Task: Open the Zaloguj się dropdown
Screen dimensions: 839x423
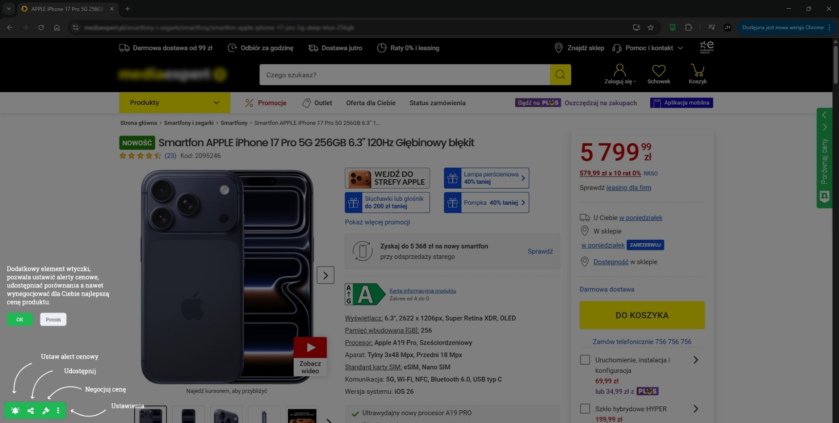Action: 620,74
